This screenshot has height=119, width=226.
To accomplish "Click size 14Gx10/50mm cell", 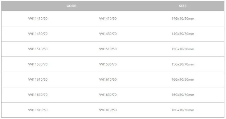I will 183,19.
